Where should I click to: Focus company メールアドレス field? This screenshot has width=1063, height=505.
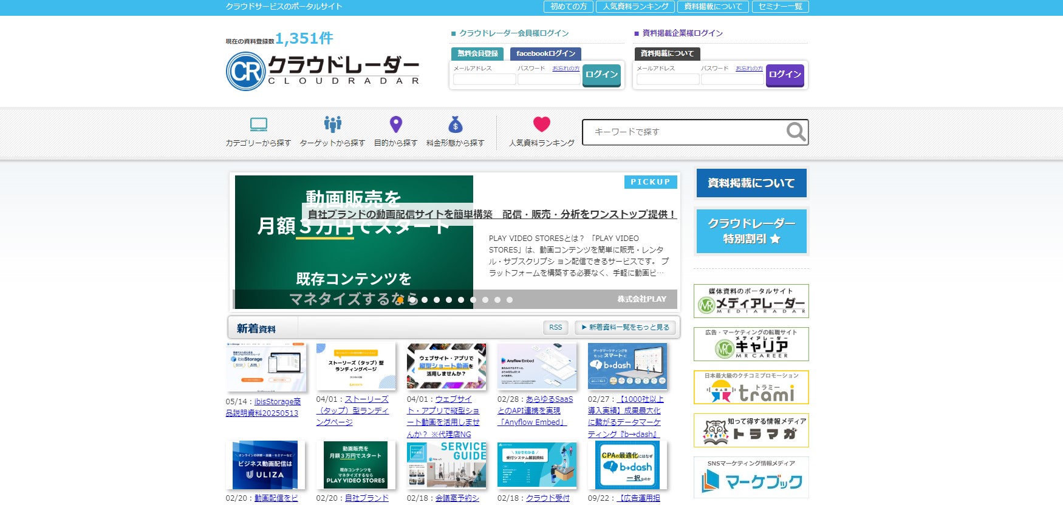pyautogui.click(x=668, y=80)
